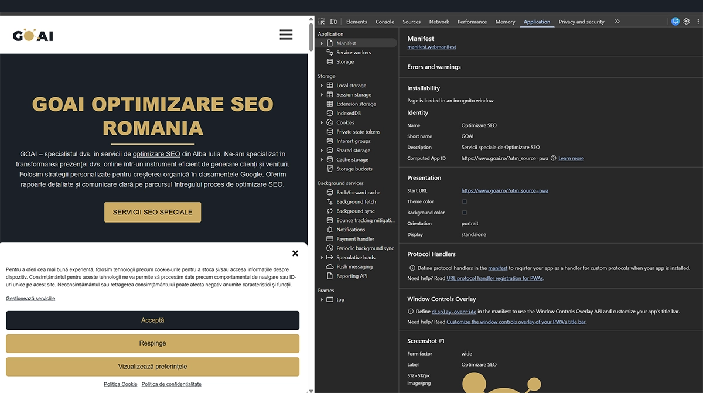
Task: Expand the Manifest tree item
Action: (x=322, y=43)
